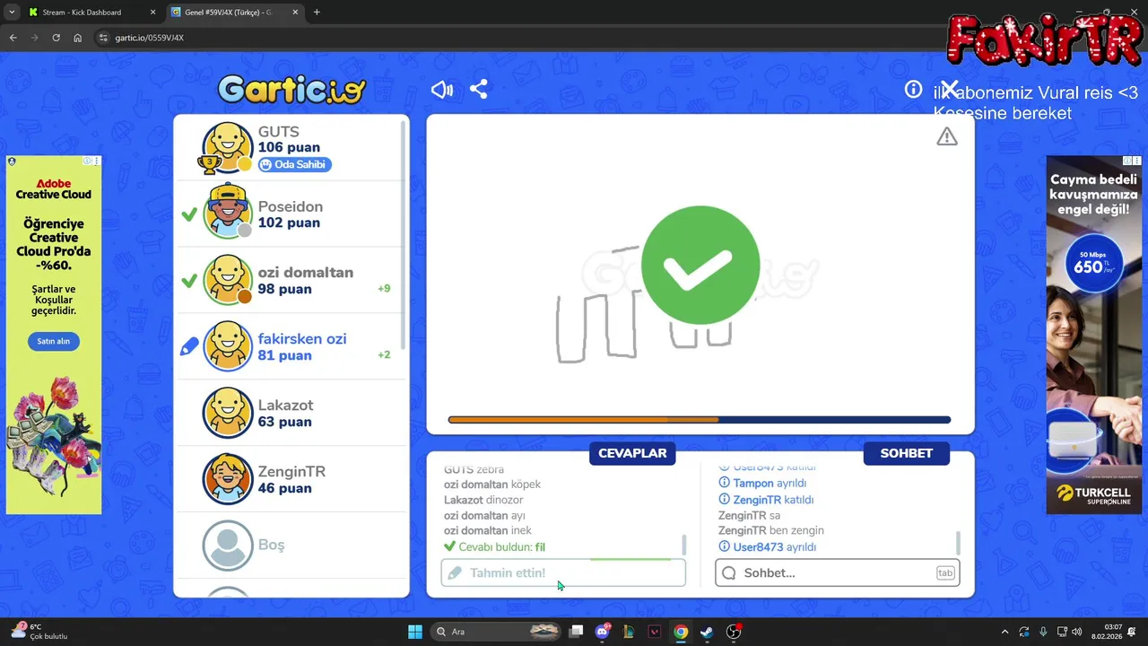Go back in the browser
Image resolution: width=1148 pixels, height=646 pixels.
tap(13, 38)
